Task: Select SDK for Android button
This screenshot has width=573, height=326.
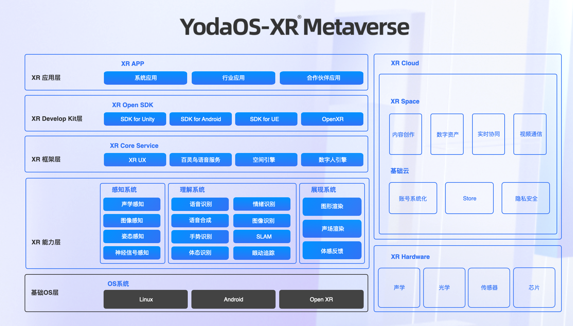Action: click(x=201, y=119)
